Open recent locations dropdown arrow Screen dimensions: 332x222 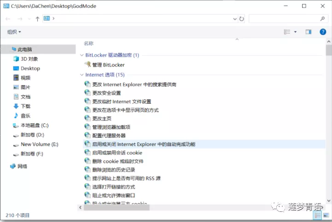coord(29,19)
